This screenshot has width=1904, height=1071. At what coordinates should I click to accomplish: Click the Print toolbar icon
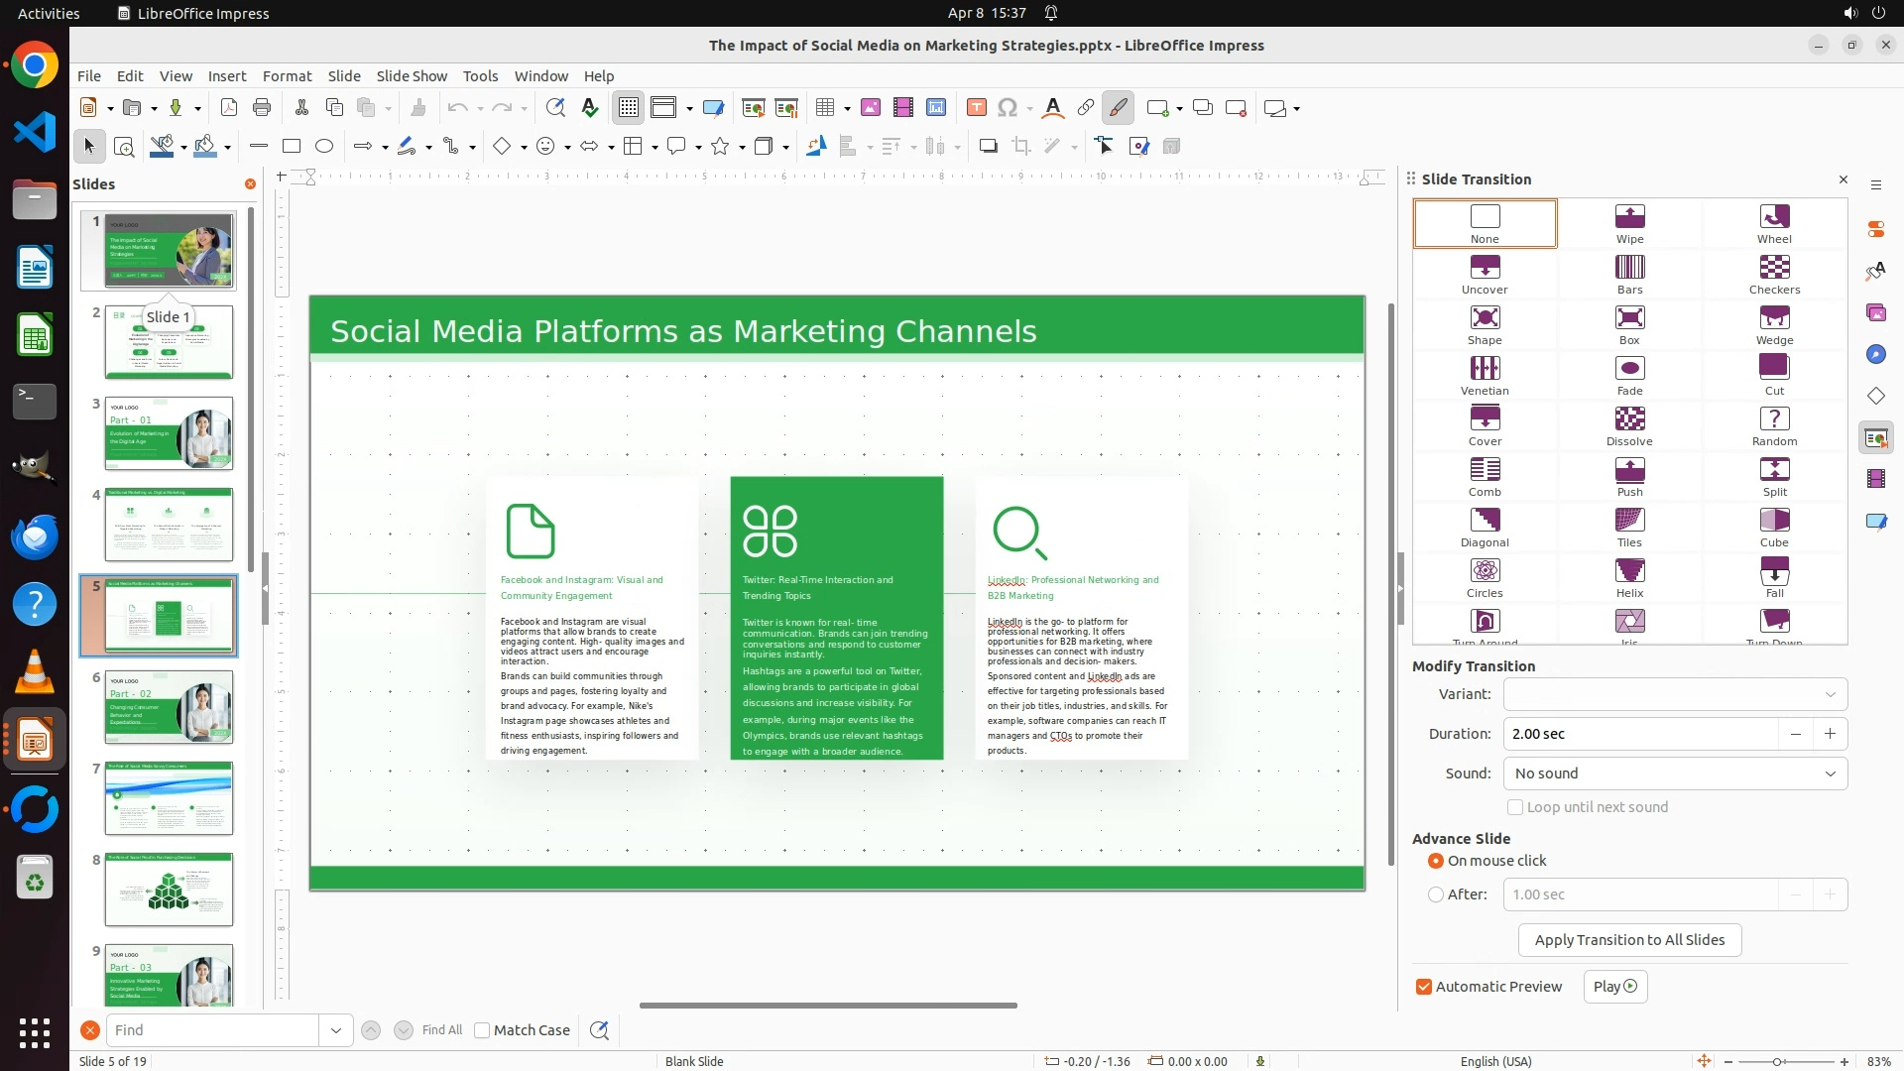tap(262, 108)
